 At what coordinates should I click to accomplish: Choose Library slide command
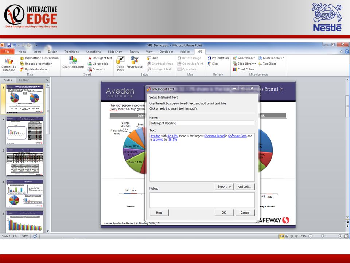(98, 64)
